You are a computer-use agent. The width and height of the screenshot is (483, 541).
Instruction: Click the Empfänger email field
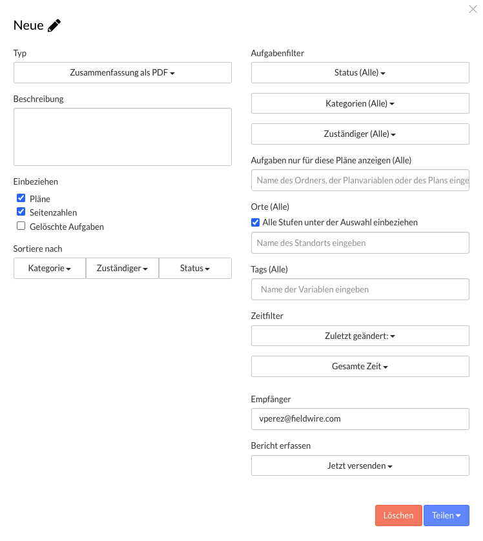(x=360, y=418)
